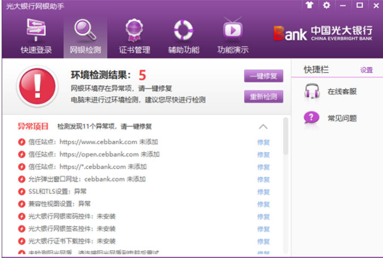This screenshot has height=258, width=383.
Task: Select the 辅助功能 tab label
Action: click(184, 50)
